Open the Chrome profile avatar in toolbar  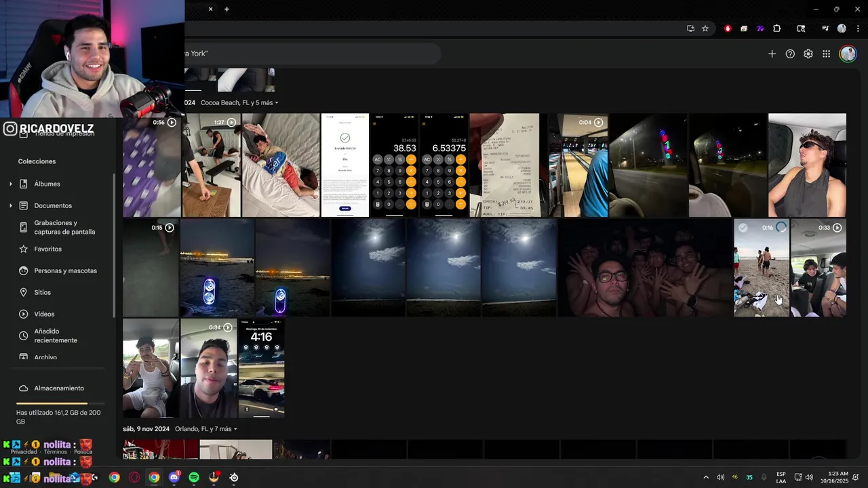point(842,28)
